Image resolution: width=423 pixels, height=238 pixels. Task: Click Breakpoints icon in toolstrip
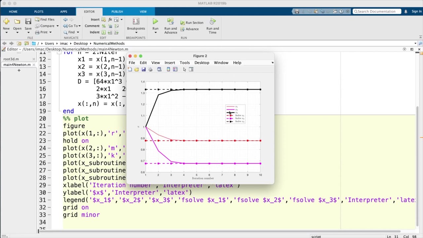136,21
